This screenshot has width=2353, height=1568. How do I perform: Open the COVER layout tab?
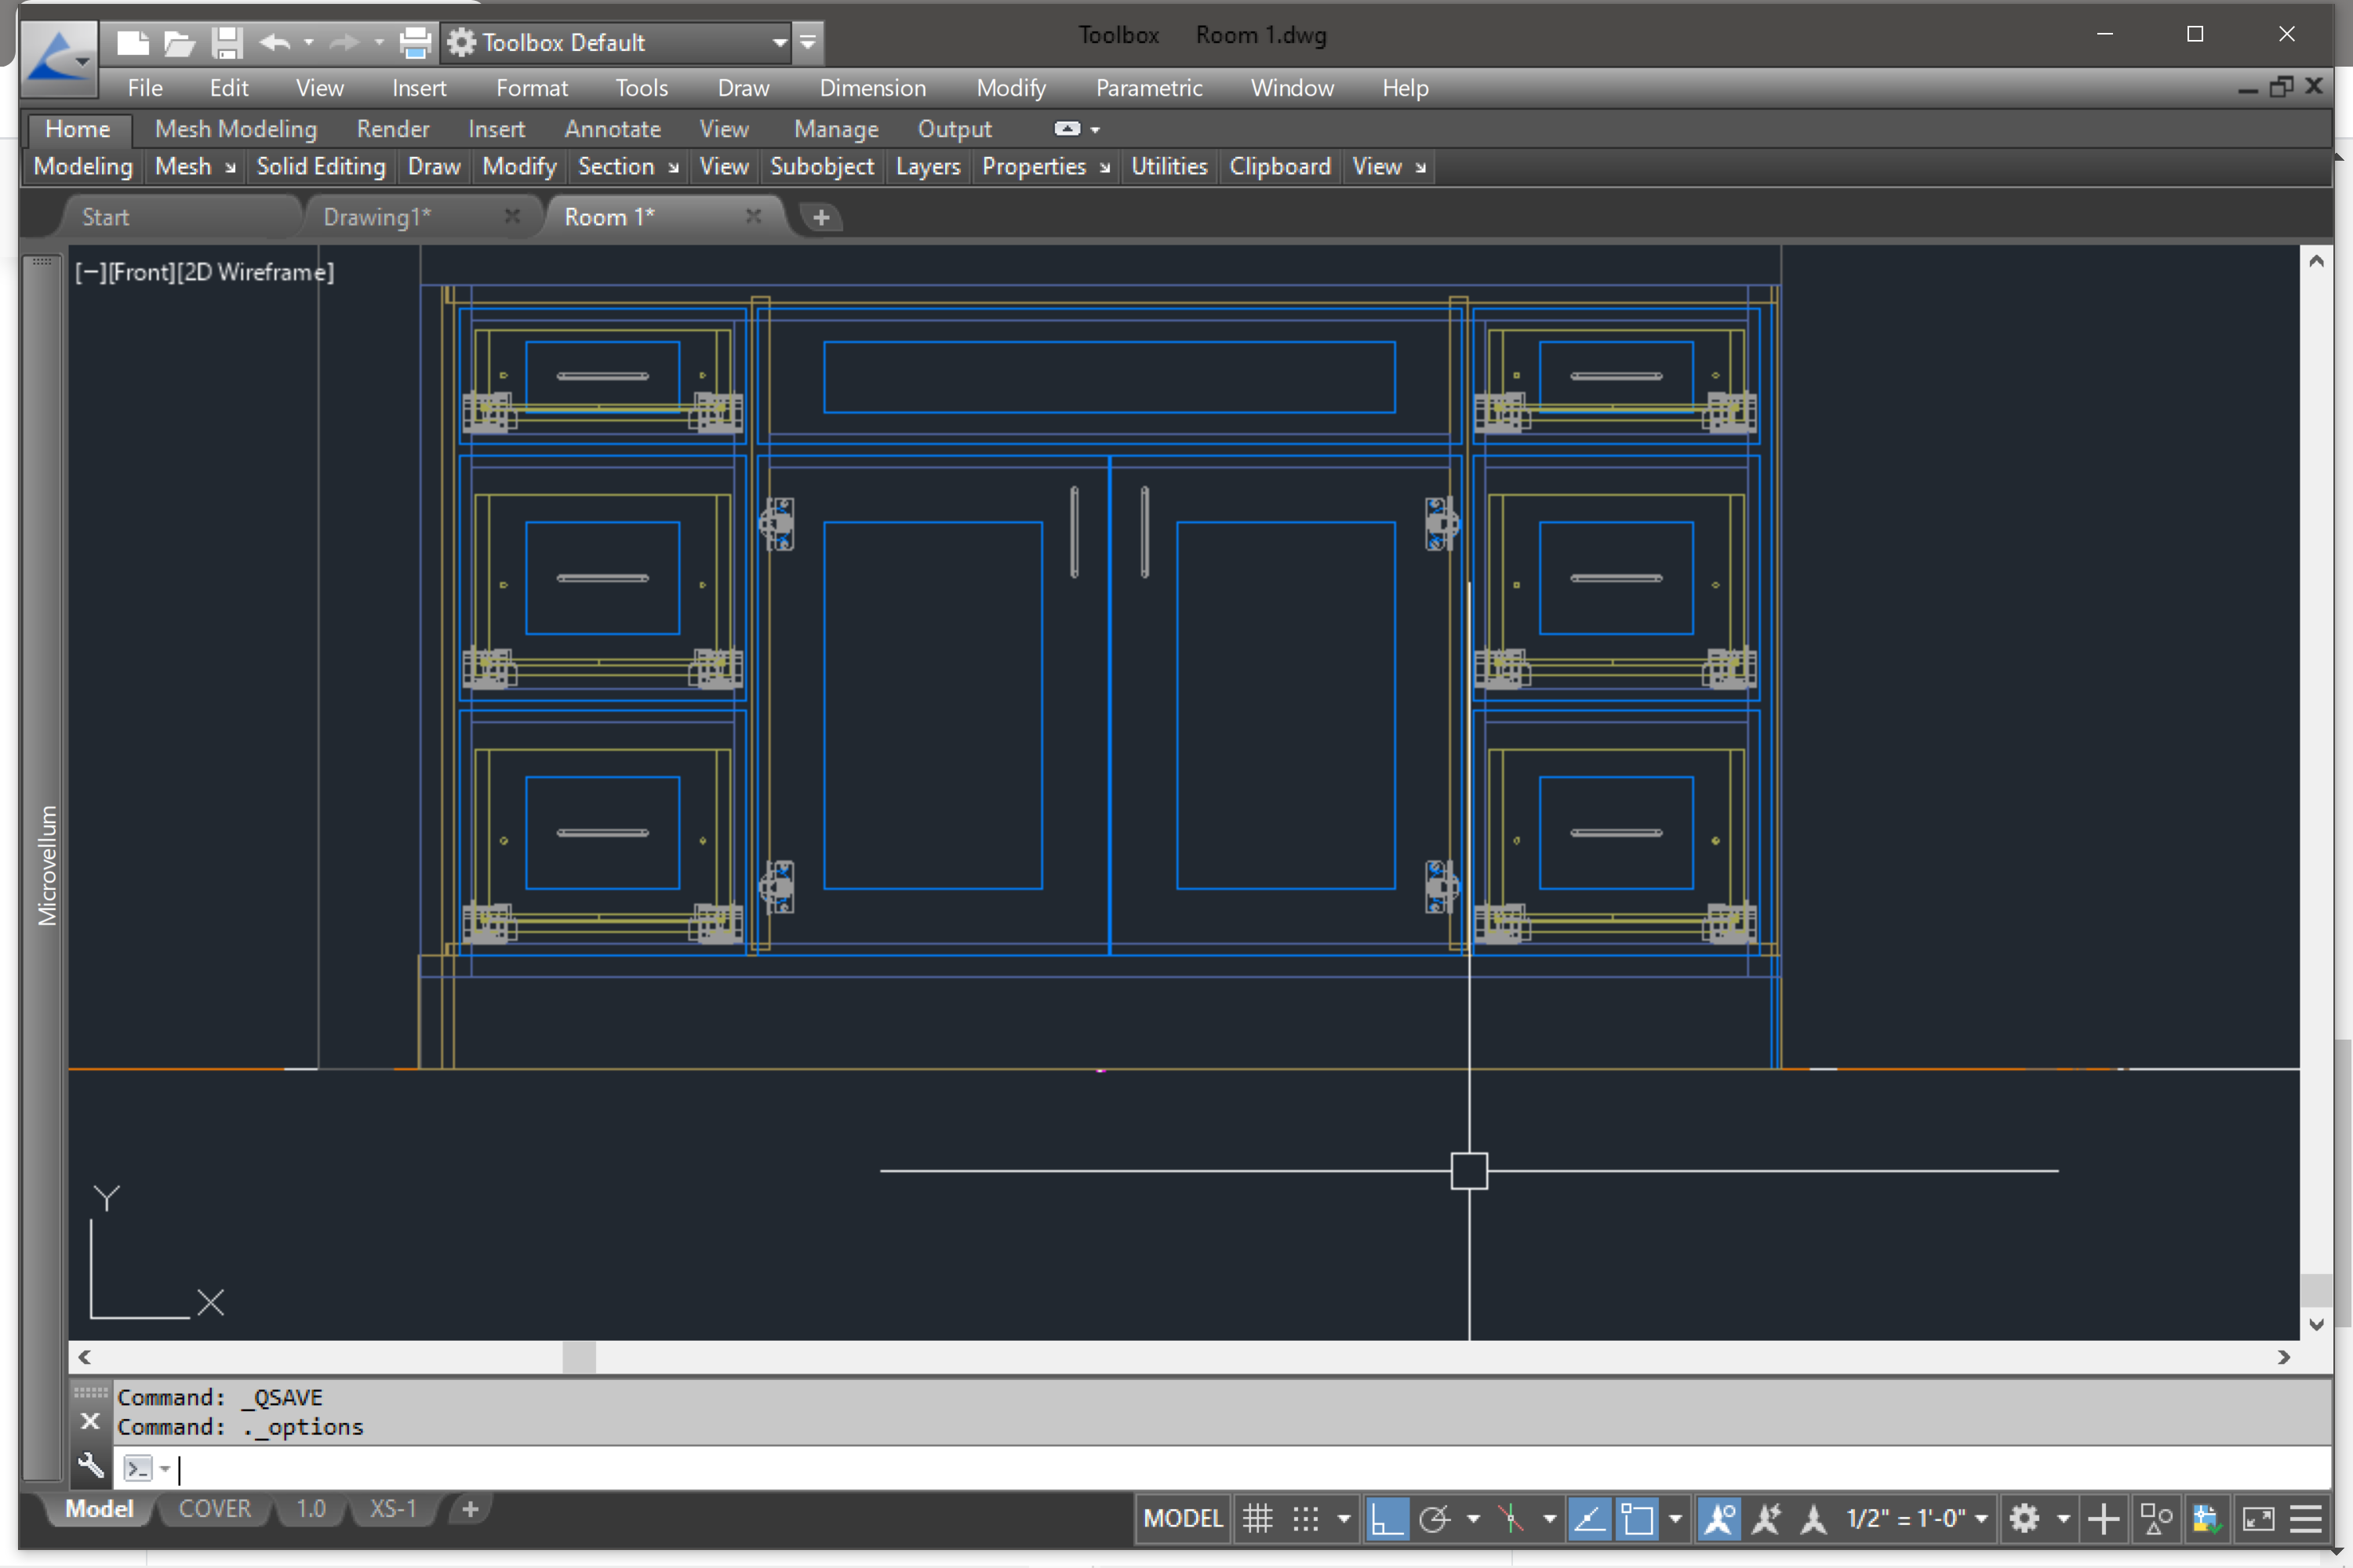214,1509
